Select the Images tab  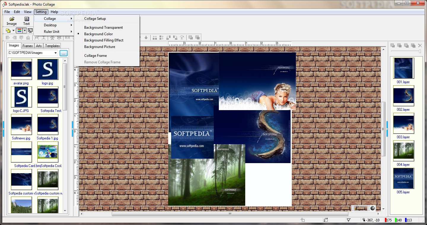tap(14, 46)
